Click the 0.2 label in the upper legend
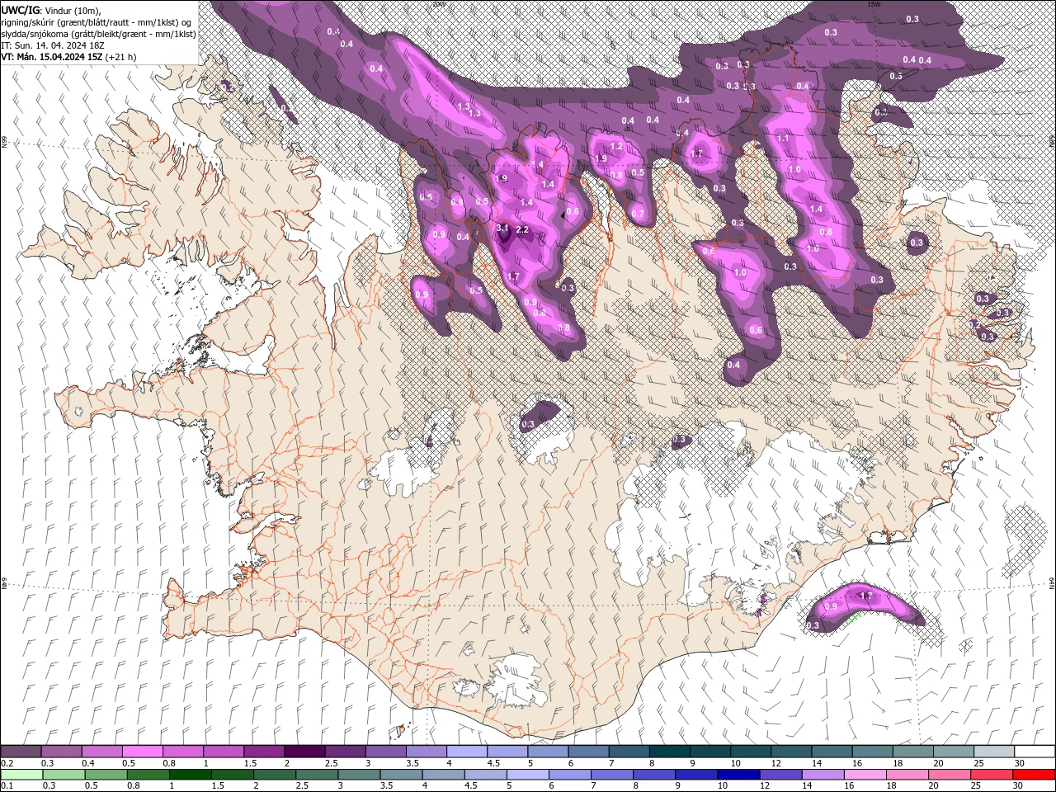The height and width of the screenshot is (792, 1056). tap(7, 763)
